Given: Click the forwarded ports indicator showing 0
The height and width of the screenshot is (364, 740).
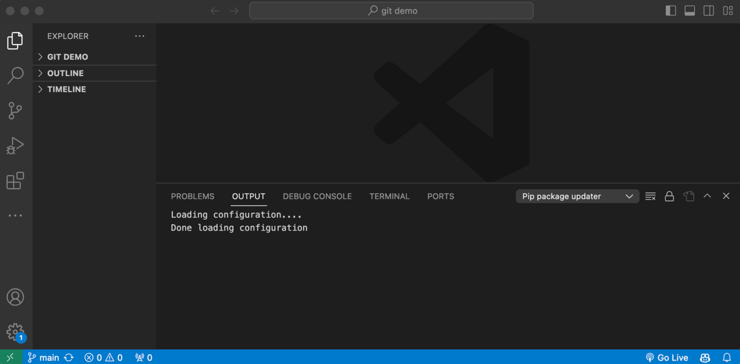Looking at the screenshot, I should (x=144, y=357).
